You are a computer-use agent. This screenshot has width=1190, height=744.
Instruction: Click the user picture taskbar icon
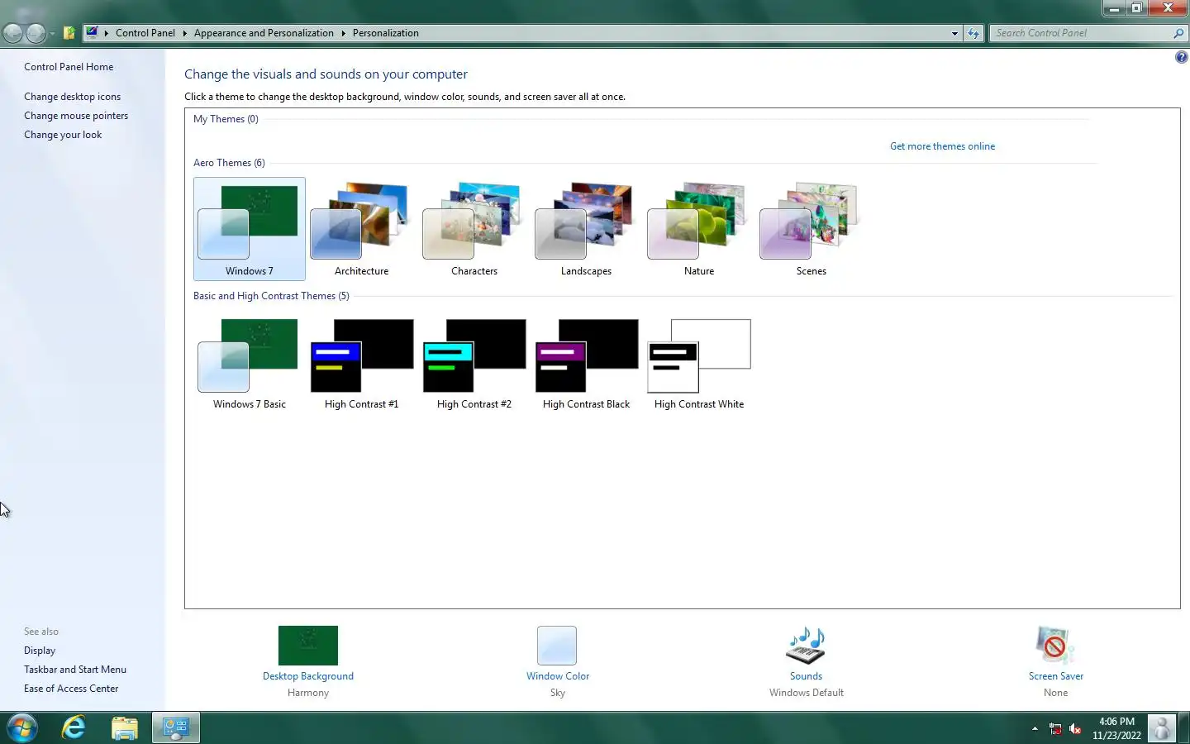1162,728
